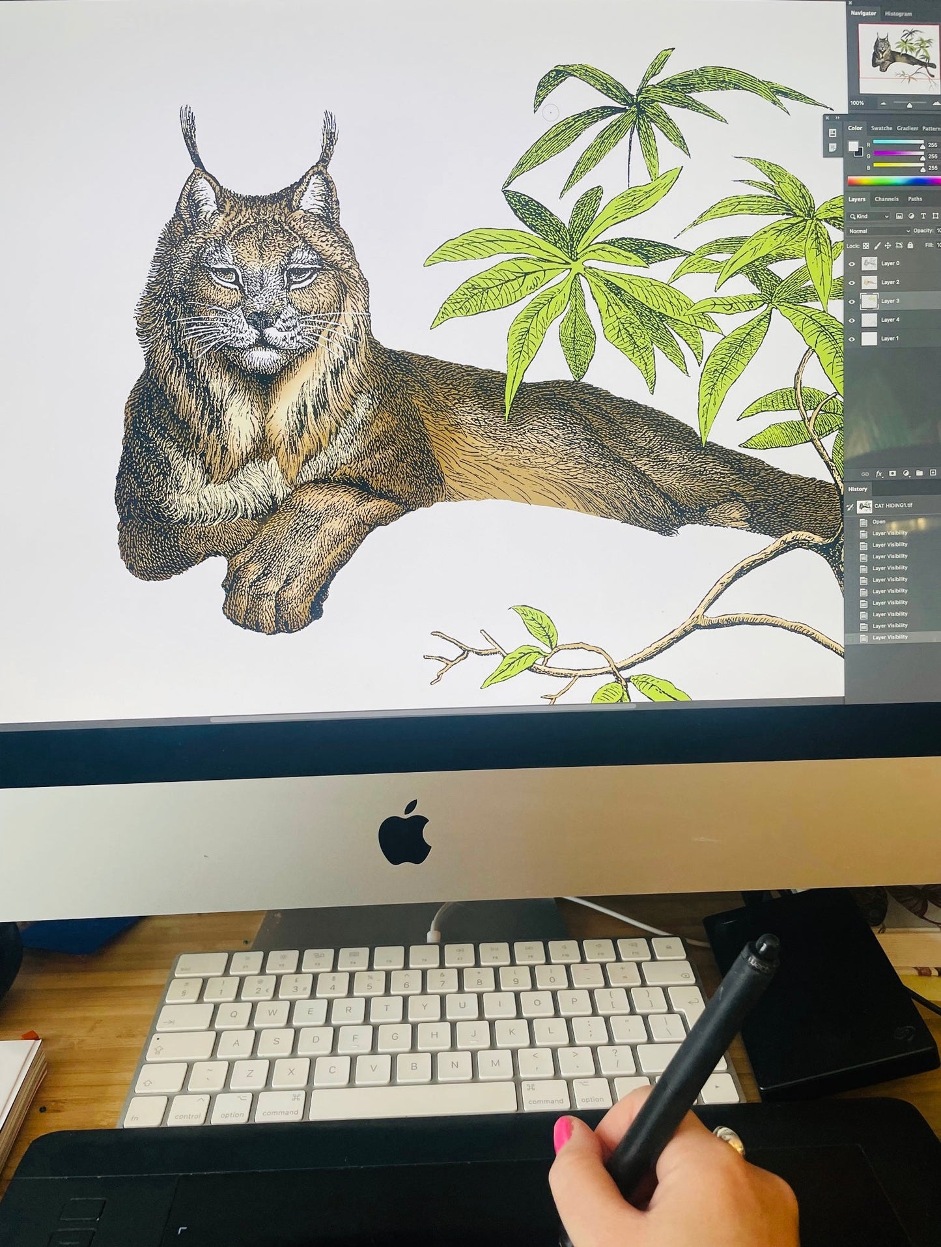Lock all padlock icon
Viewport: 941px width, 1247px height.
(910, 246)
